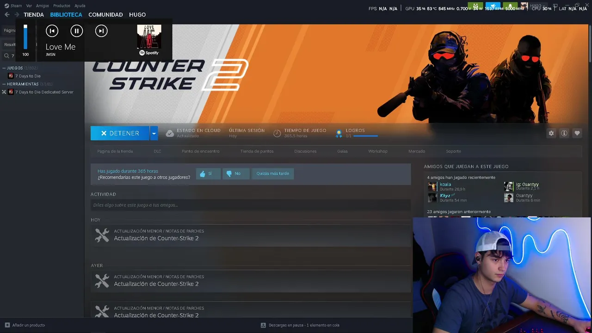Open the Workshop link
The image size is (592, 333).
click(378, 151)
